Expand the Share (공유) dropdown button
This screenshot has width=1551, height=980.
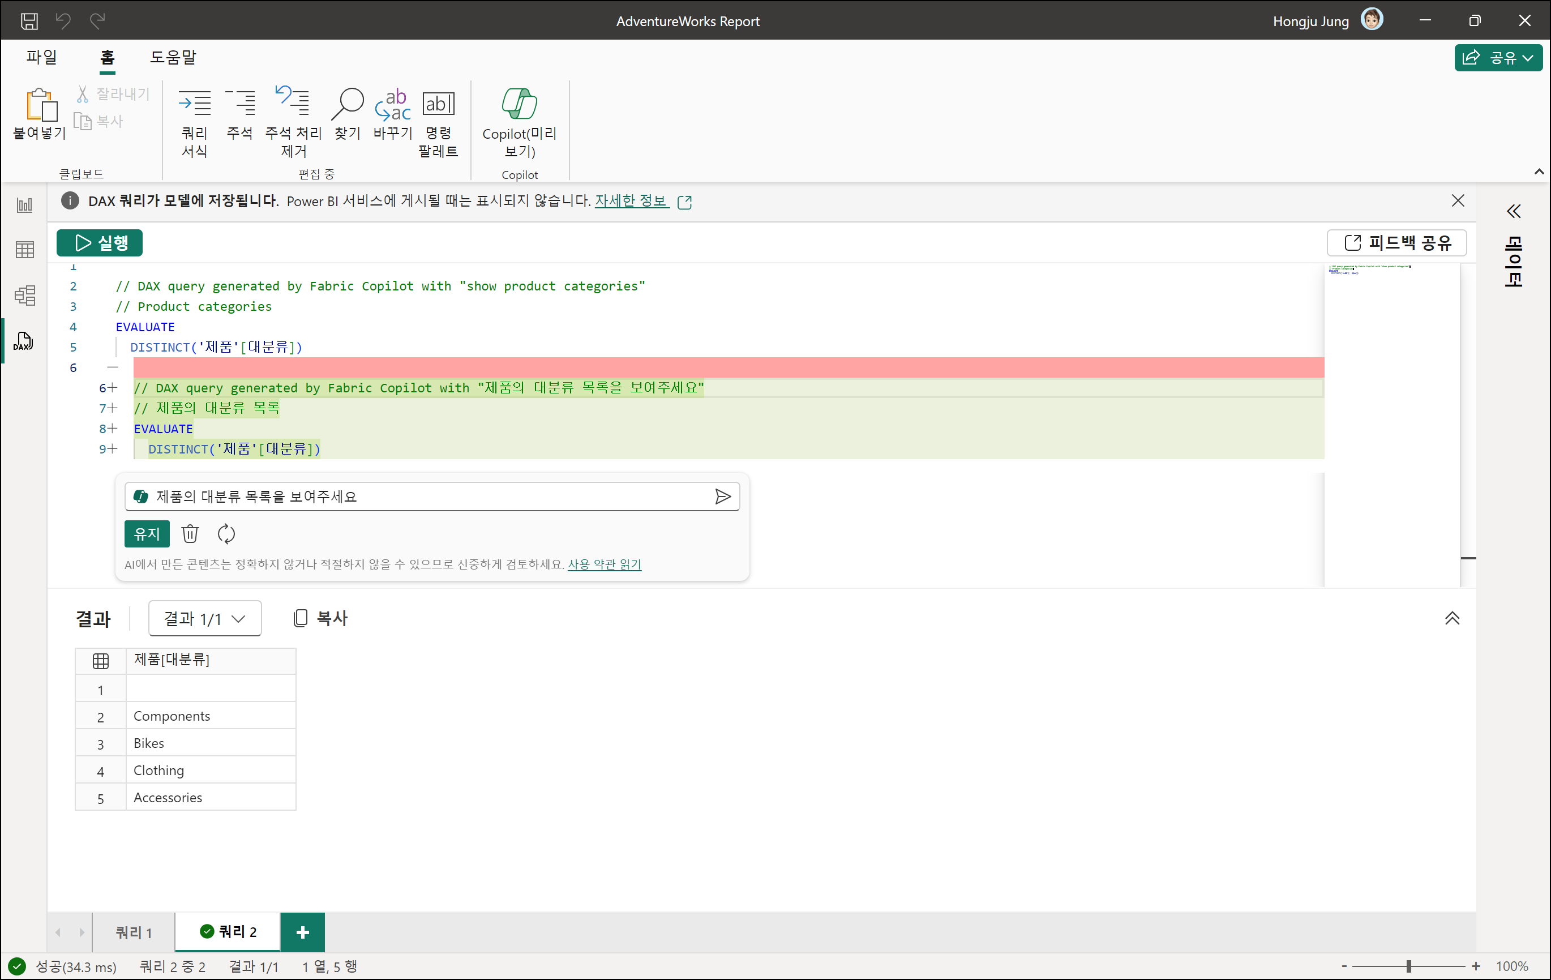pos(1498,58)
